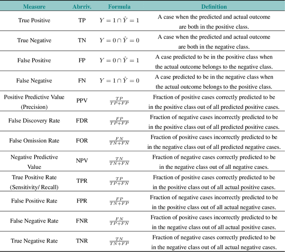Click the Definition column header

(x=214, y=7)
